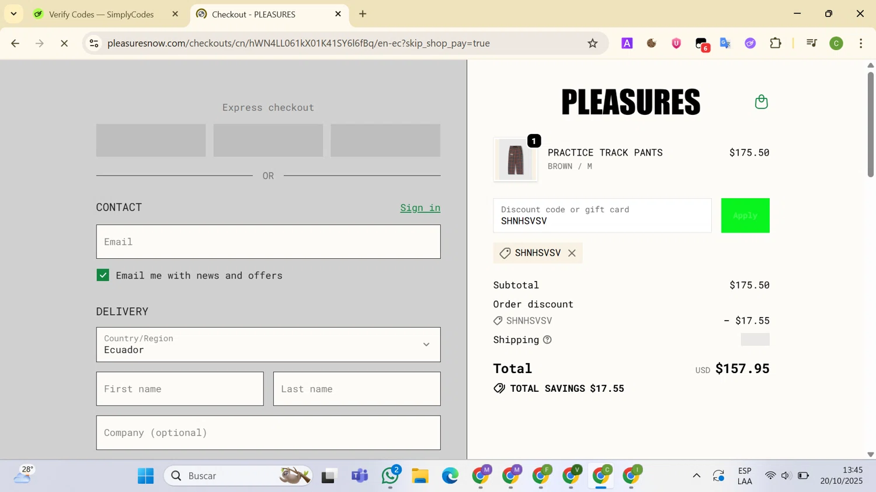The height and width of the screenshot is (492, 876).
Task: Click the Practice Track Pants product thumbnail
Action: click(516, 160)
